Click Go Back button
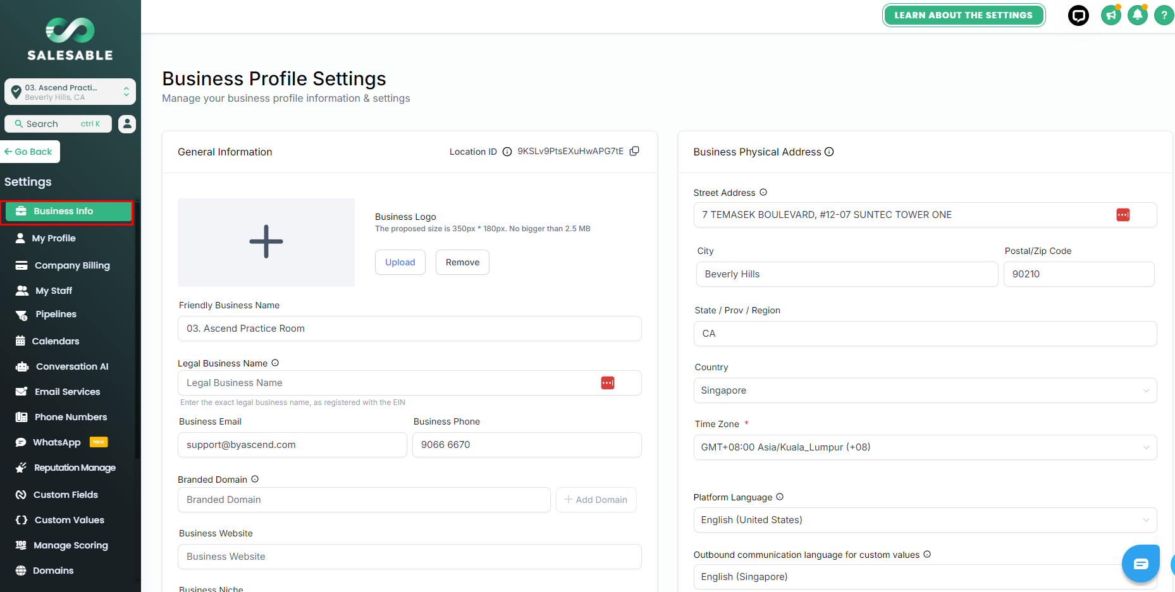Image resolution: width=1175 pixels, height=592 pixels. 30,152
